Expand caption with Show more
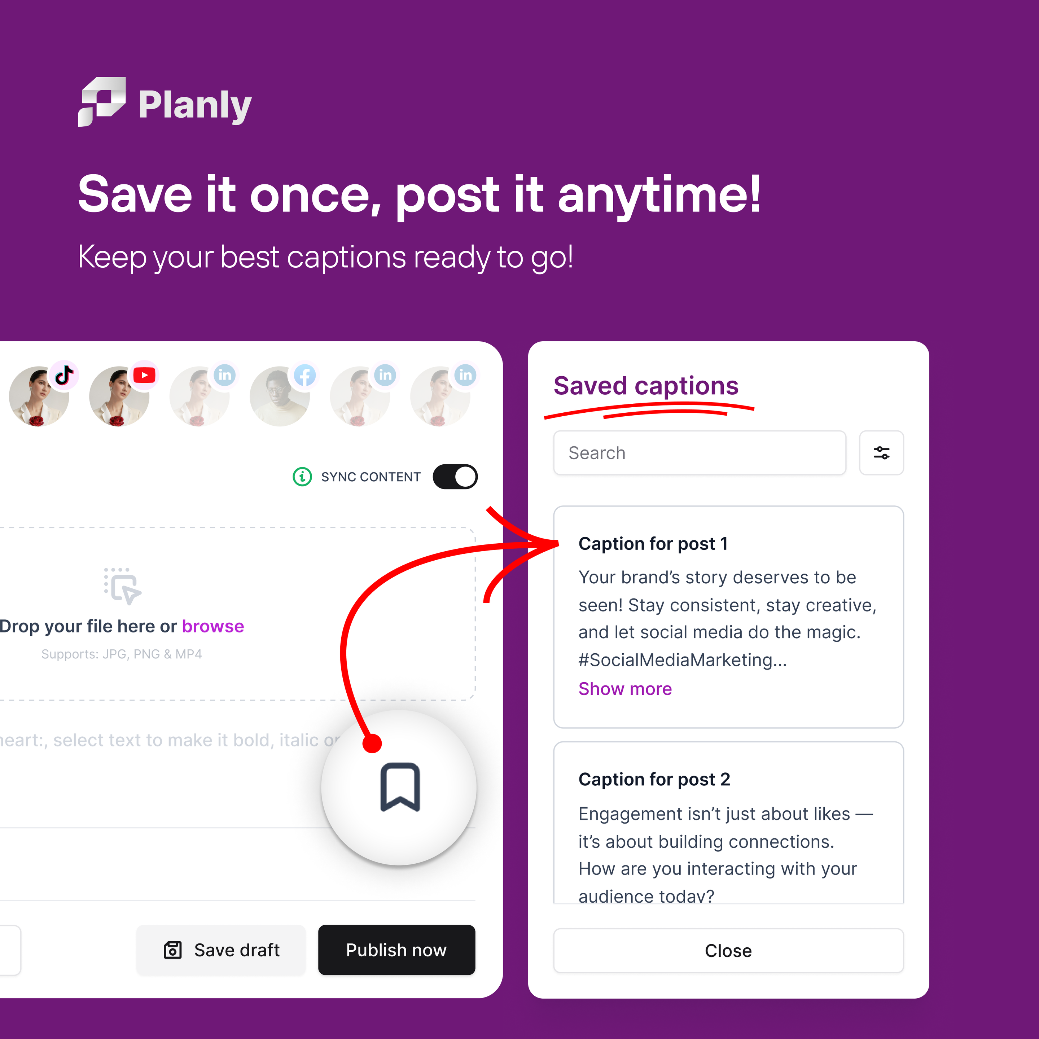1039x1039 pixels. [x=625, y=689]
